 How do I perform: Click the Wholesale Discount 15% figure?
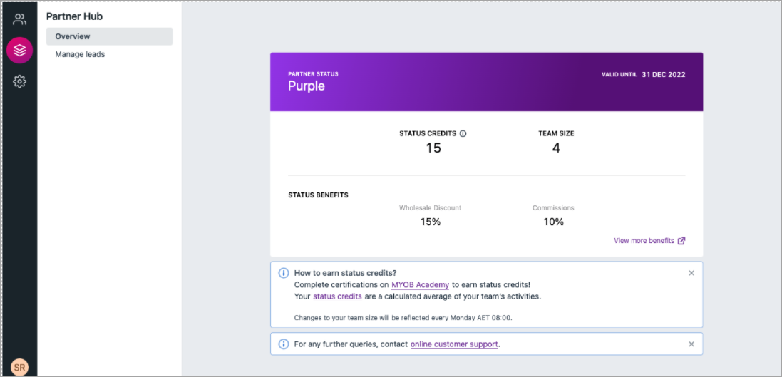(430, 222)
